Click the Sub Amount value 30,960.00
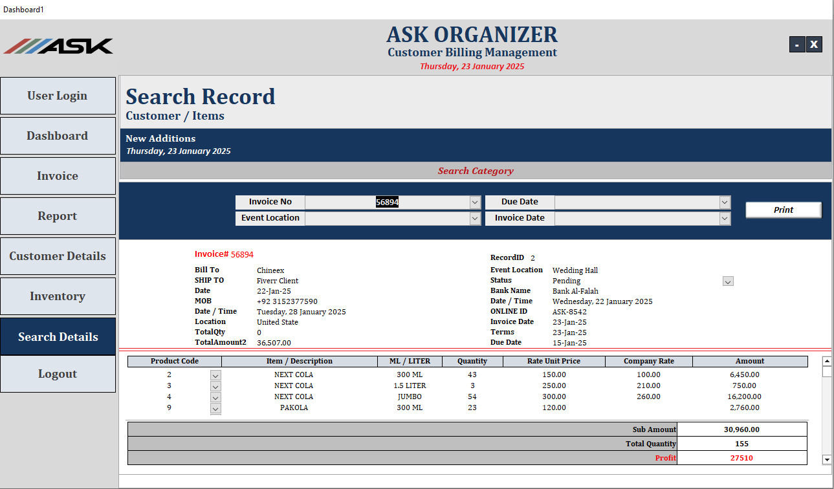834x489 pixels. (x=742, y=429)
